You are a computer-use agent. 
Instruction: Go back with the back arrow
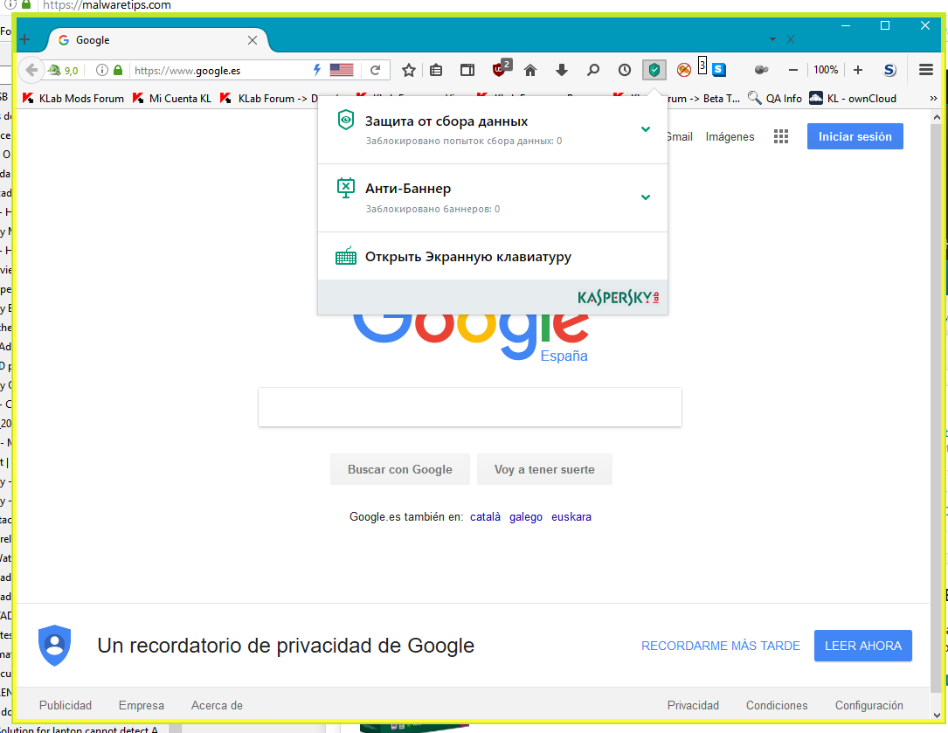tap(31, 70)
